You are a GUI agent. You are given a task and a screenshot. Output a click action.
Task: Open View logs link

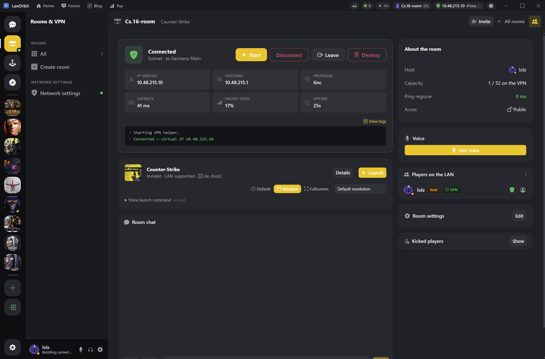(375, 121)
